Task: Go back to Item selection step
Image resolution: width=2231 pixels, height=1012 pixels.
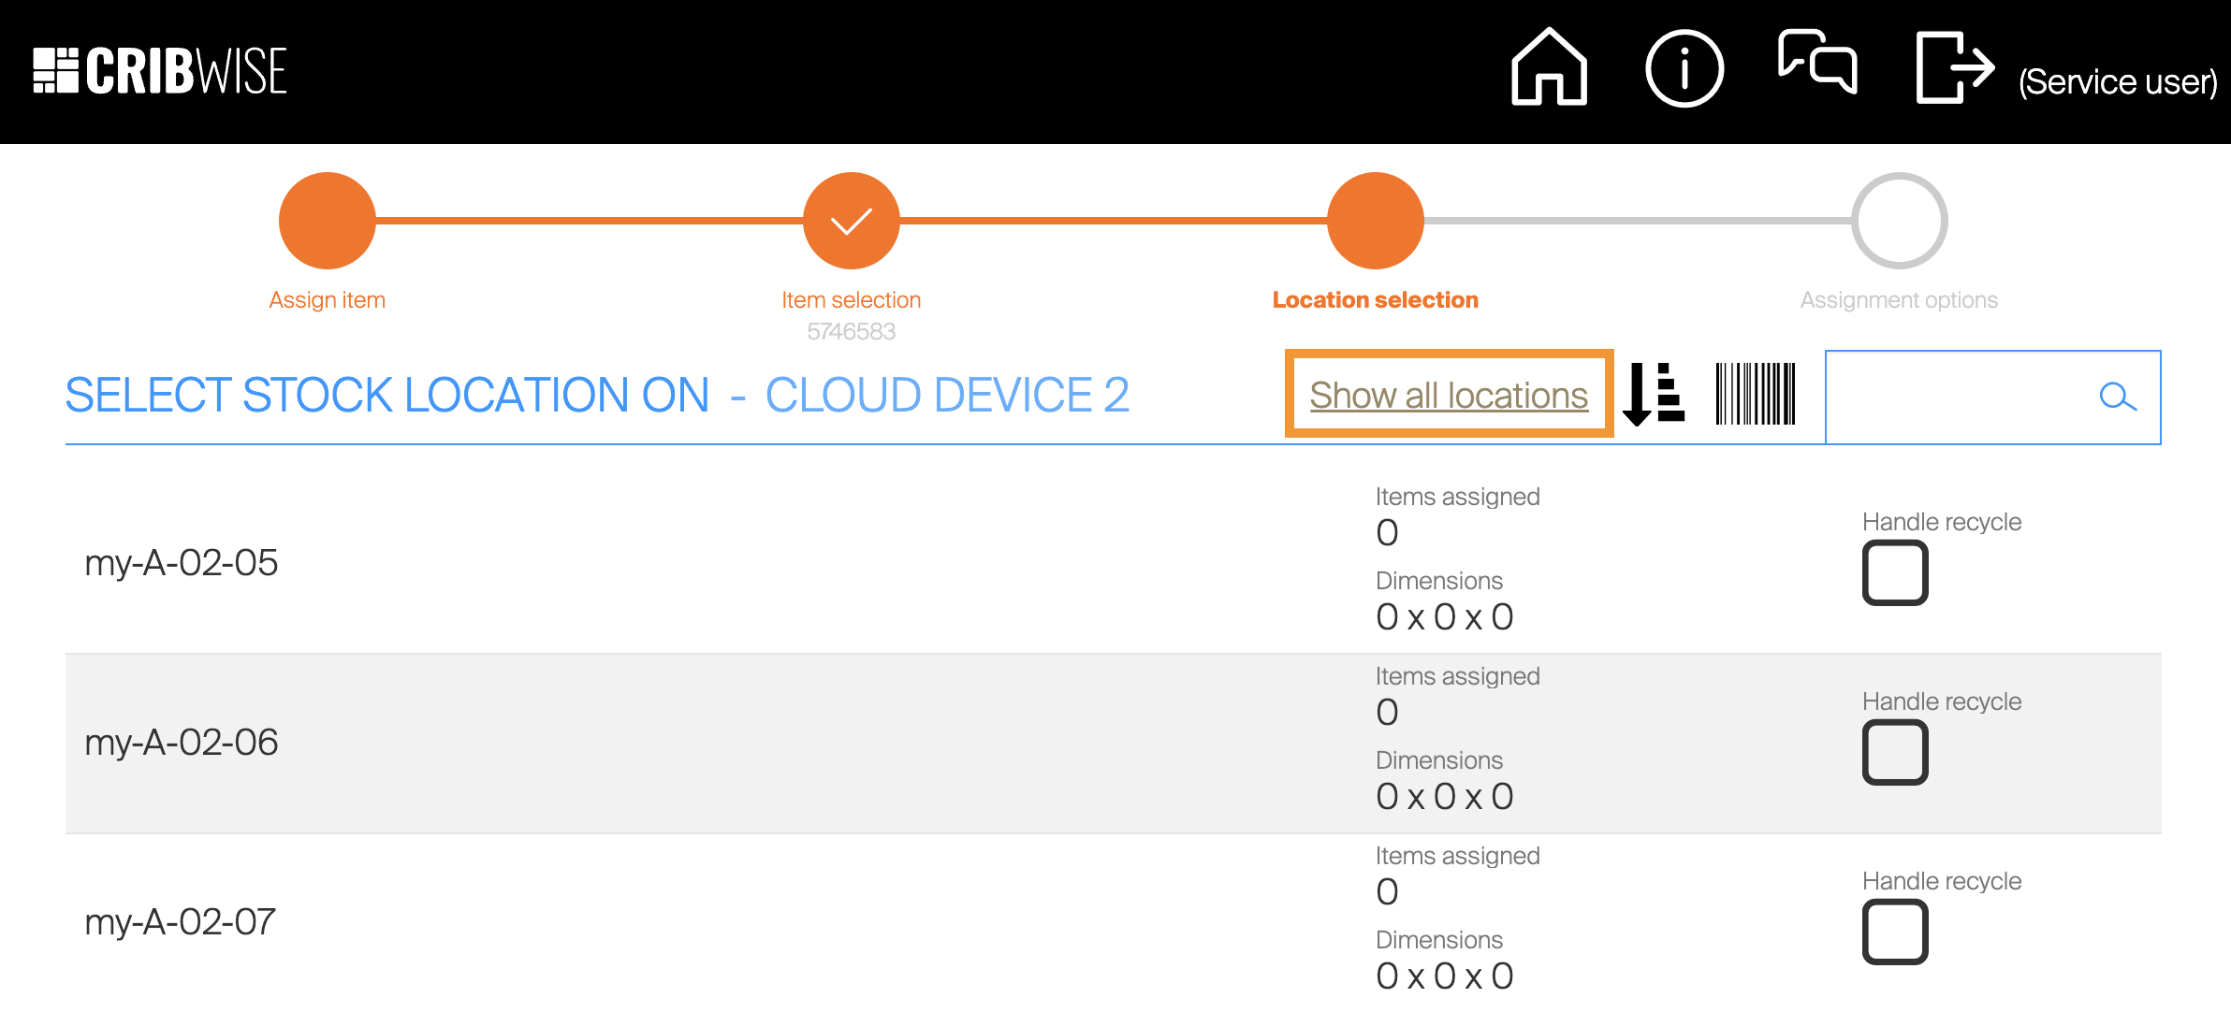Action: [851, 221]
